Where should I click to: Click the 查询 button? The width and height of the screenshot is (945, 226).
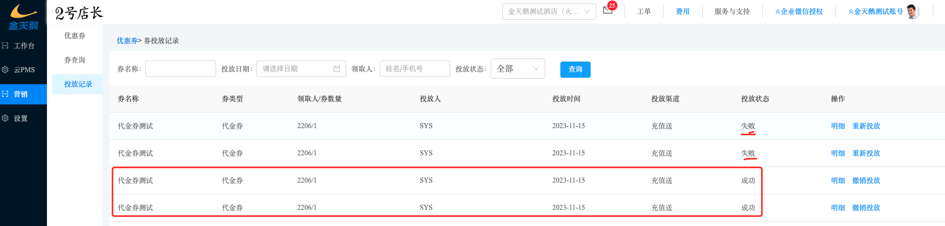tap(575, 69)
